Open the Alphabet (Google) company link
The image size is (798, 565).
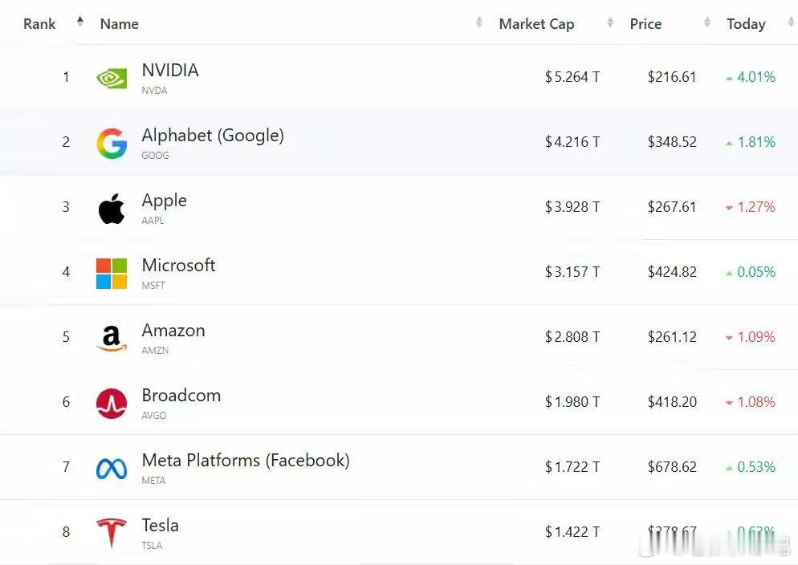click(x=213, y=136)
